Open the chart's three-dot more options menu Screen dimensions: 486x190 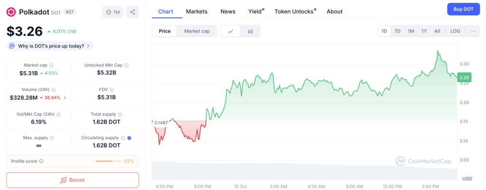click(473, 31)
